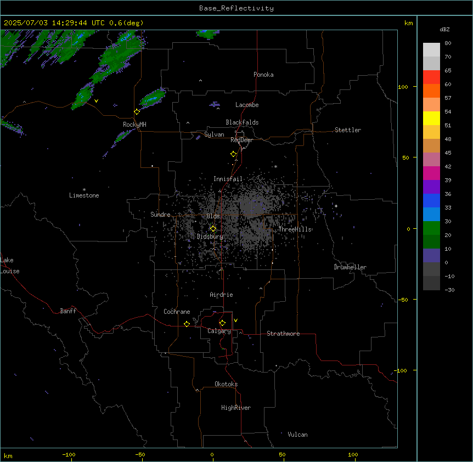
Task: Click the magenta 42 dBZ color swatch
Action: [x=431, y=173]
